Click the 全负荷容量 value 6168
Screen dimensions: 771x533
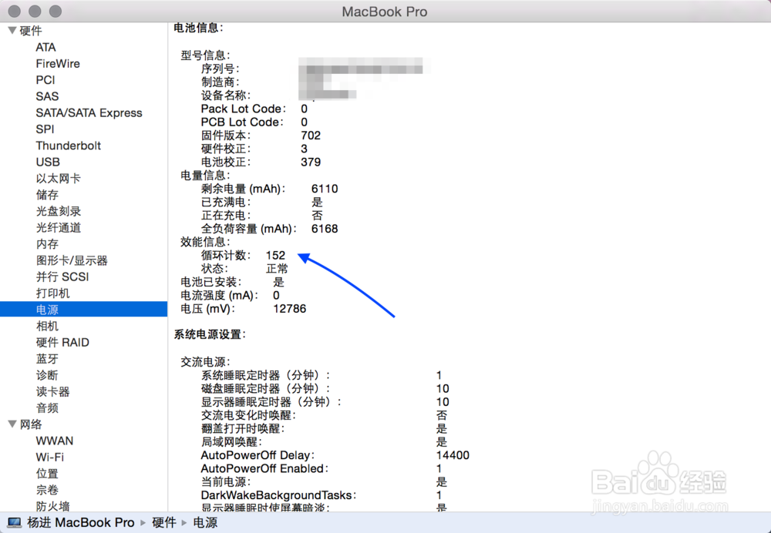click(325, 229)
